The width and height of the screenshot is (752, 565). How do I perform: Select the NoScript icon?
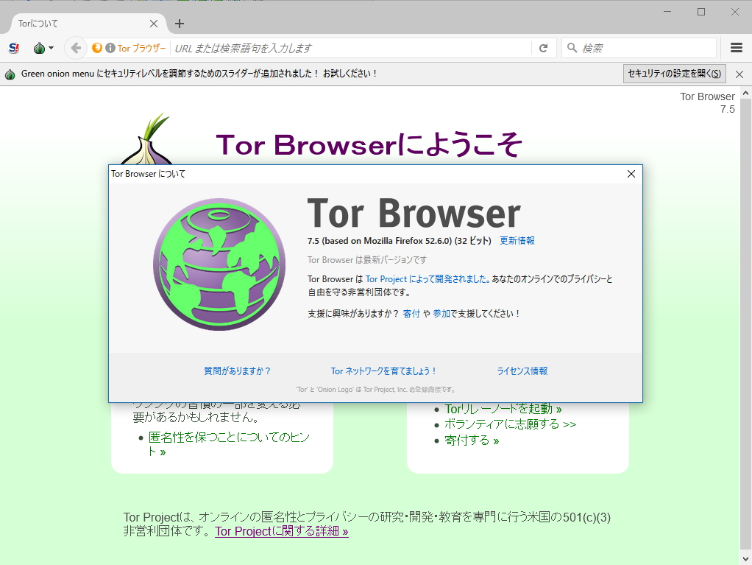click(13, 48)
